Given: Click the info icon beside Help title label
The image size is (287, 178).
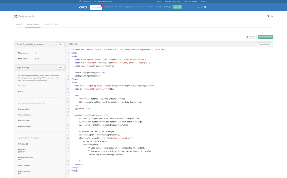Looking at the screenshot, I should pyautogui.click(x=27, y=144).
